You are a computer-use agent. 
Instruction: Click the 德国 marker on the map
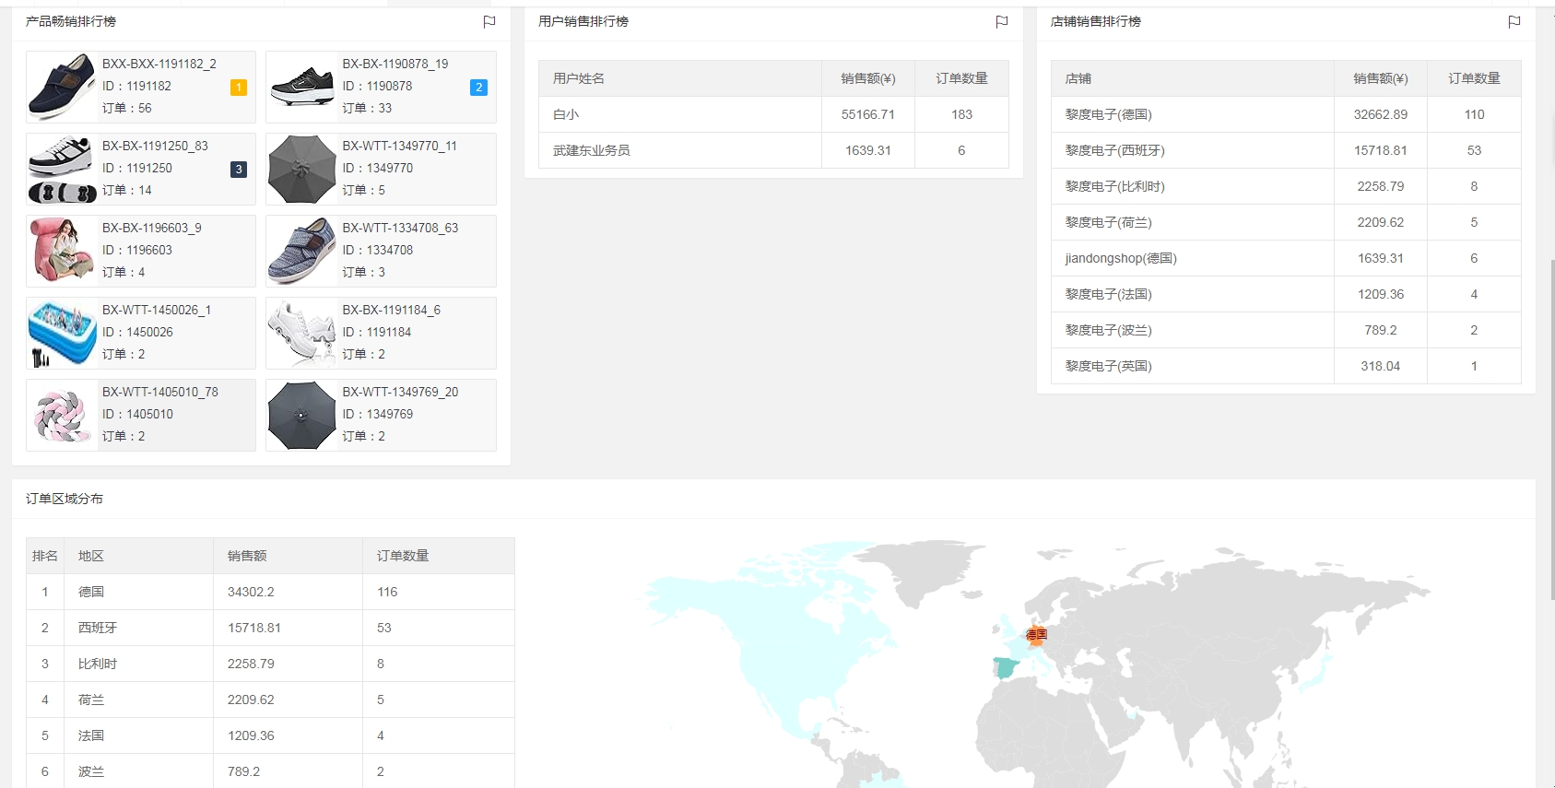coord(1037,634)
